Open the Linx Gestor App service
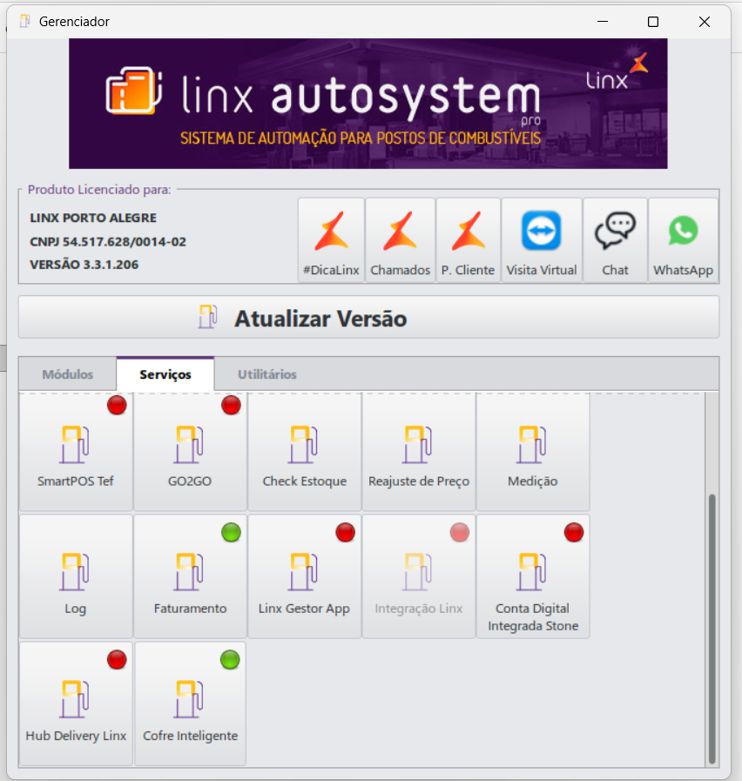Image resolution: width=742 pixels, height=781 pixels. tap(305, 576)
